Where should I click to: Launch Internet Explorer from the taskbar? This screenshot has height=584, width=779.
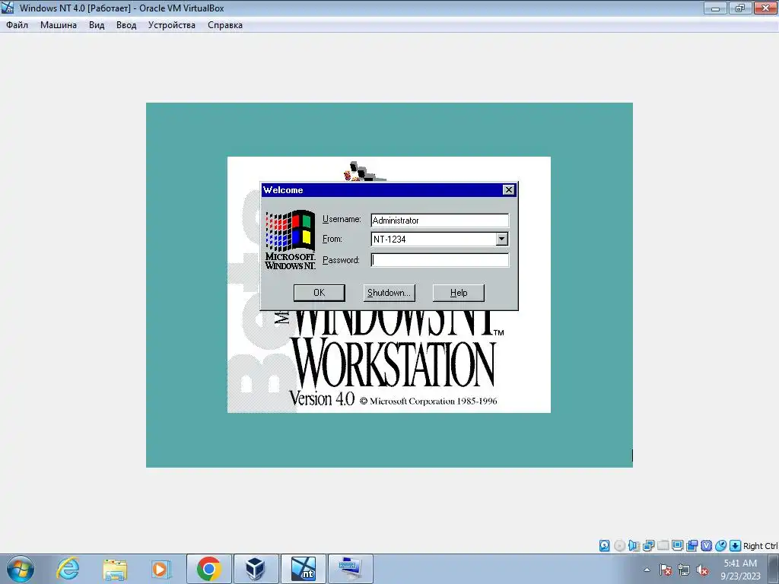click(x=68, y=569)
